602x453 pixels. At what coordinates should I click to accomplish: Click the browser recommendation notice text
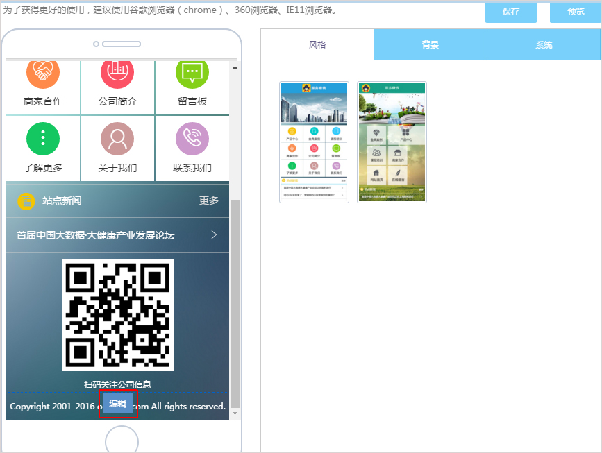coord(170,10)
